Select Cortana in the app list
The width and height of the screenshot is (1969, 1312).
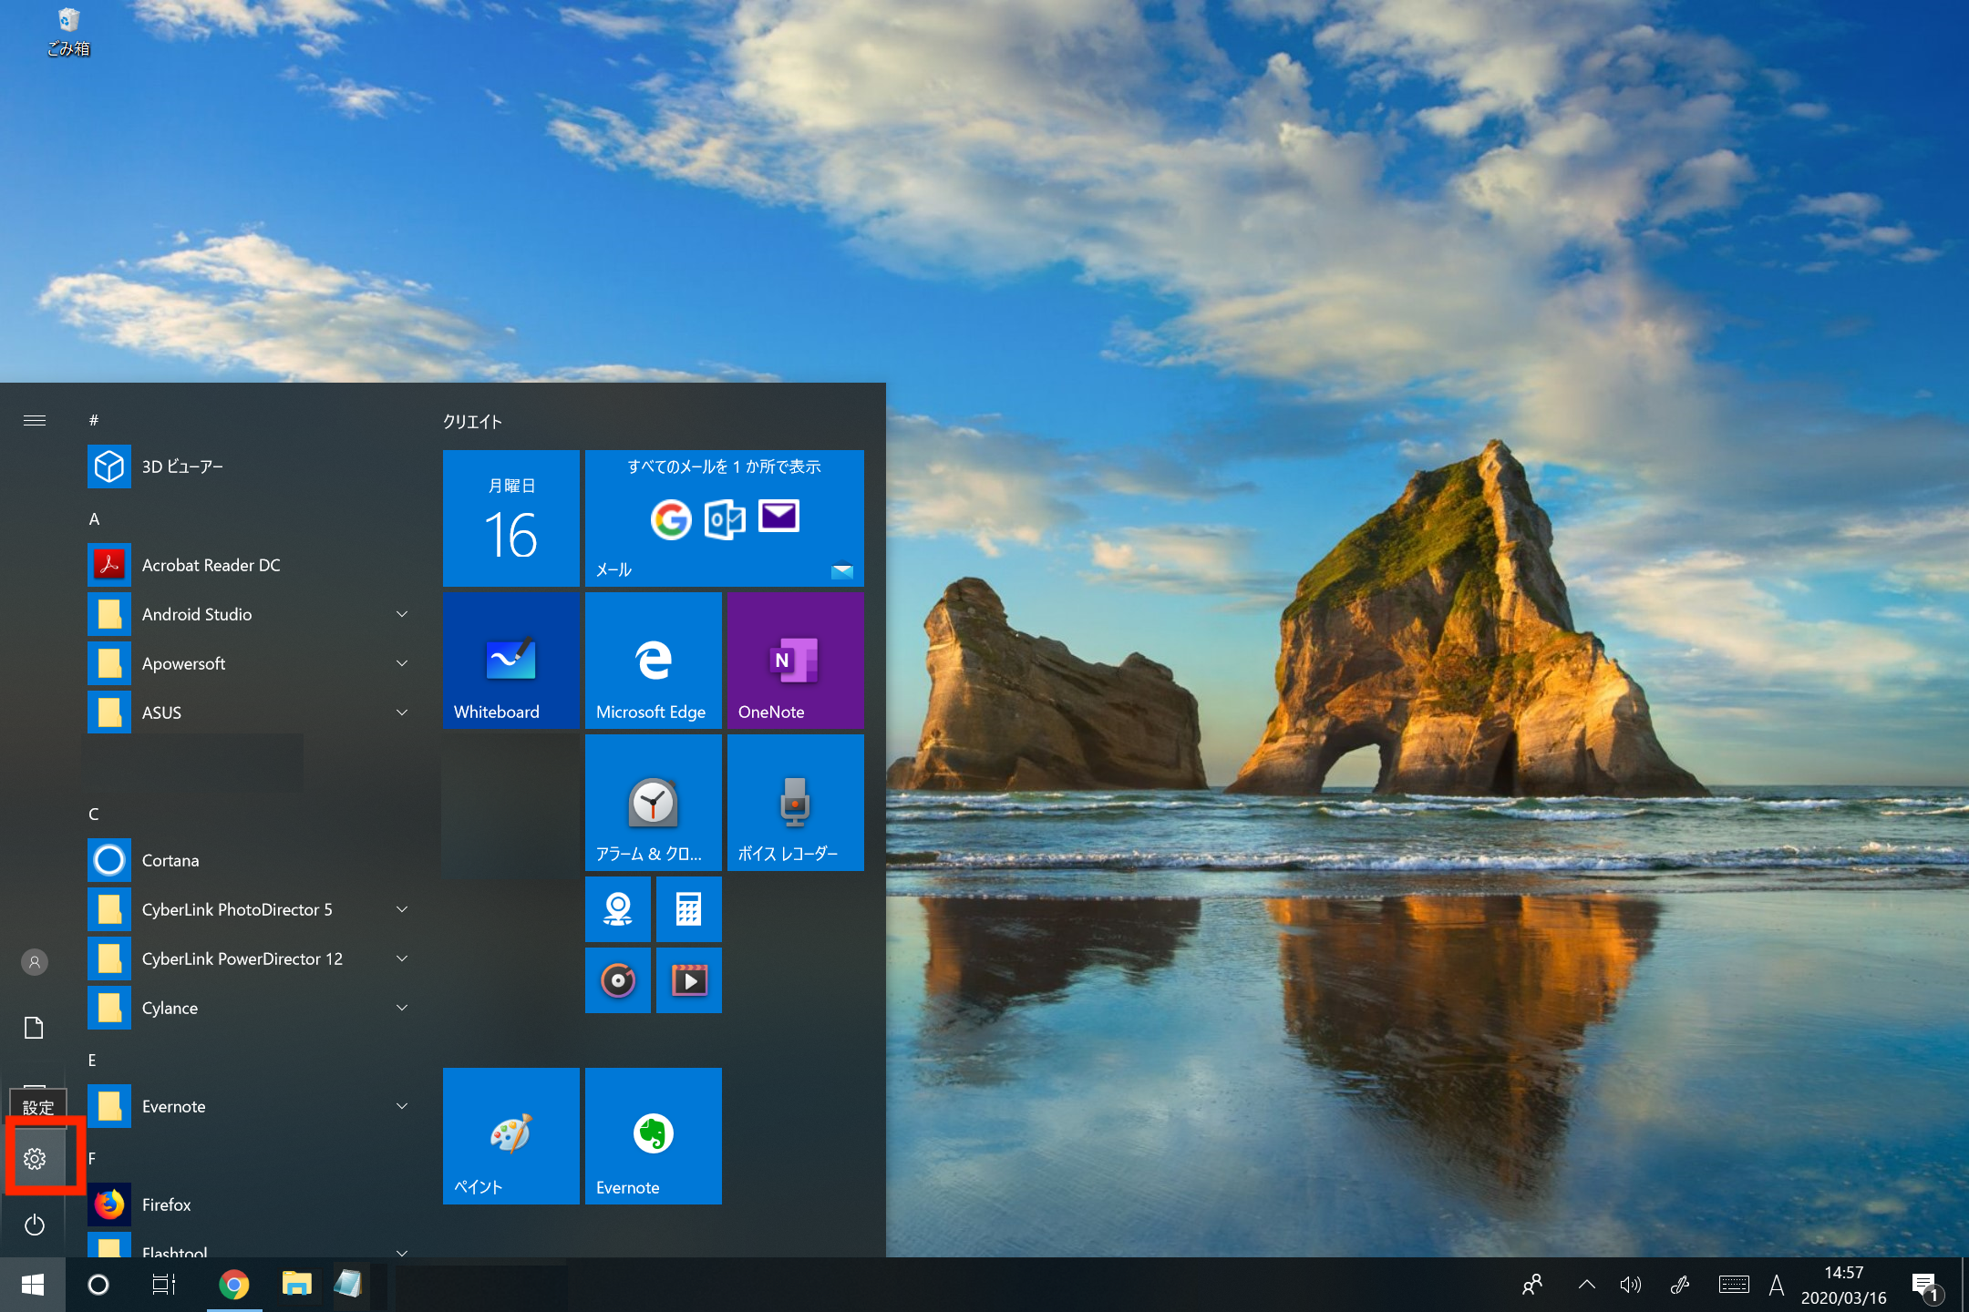point(170,860)
